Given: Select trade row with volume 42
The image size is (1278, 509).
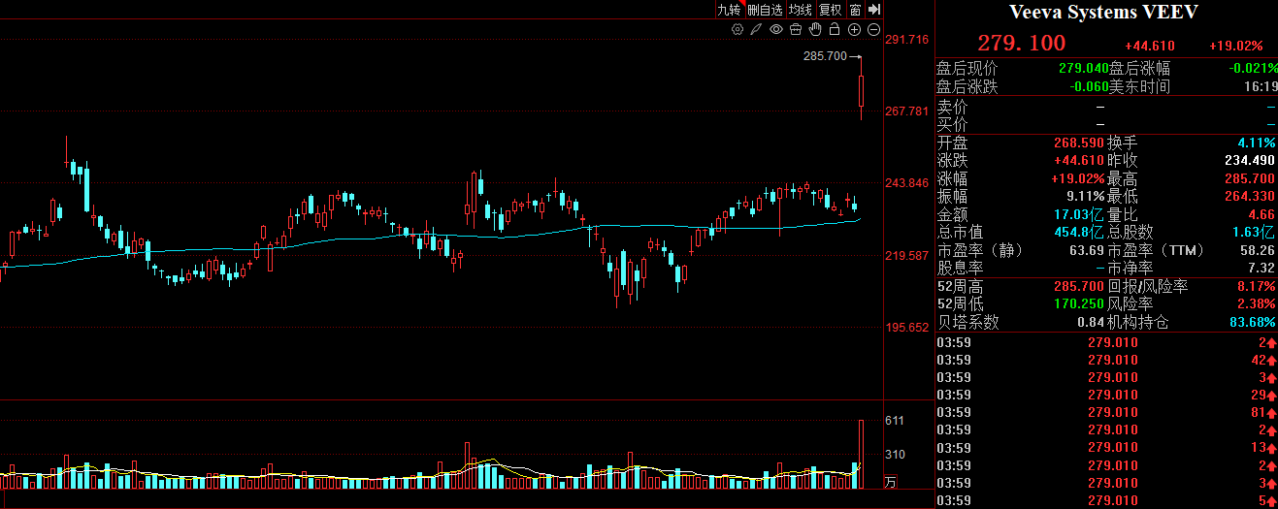Looking at the screenshot, I should point(1106,360).
